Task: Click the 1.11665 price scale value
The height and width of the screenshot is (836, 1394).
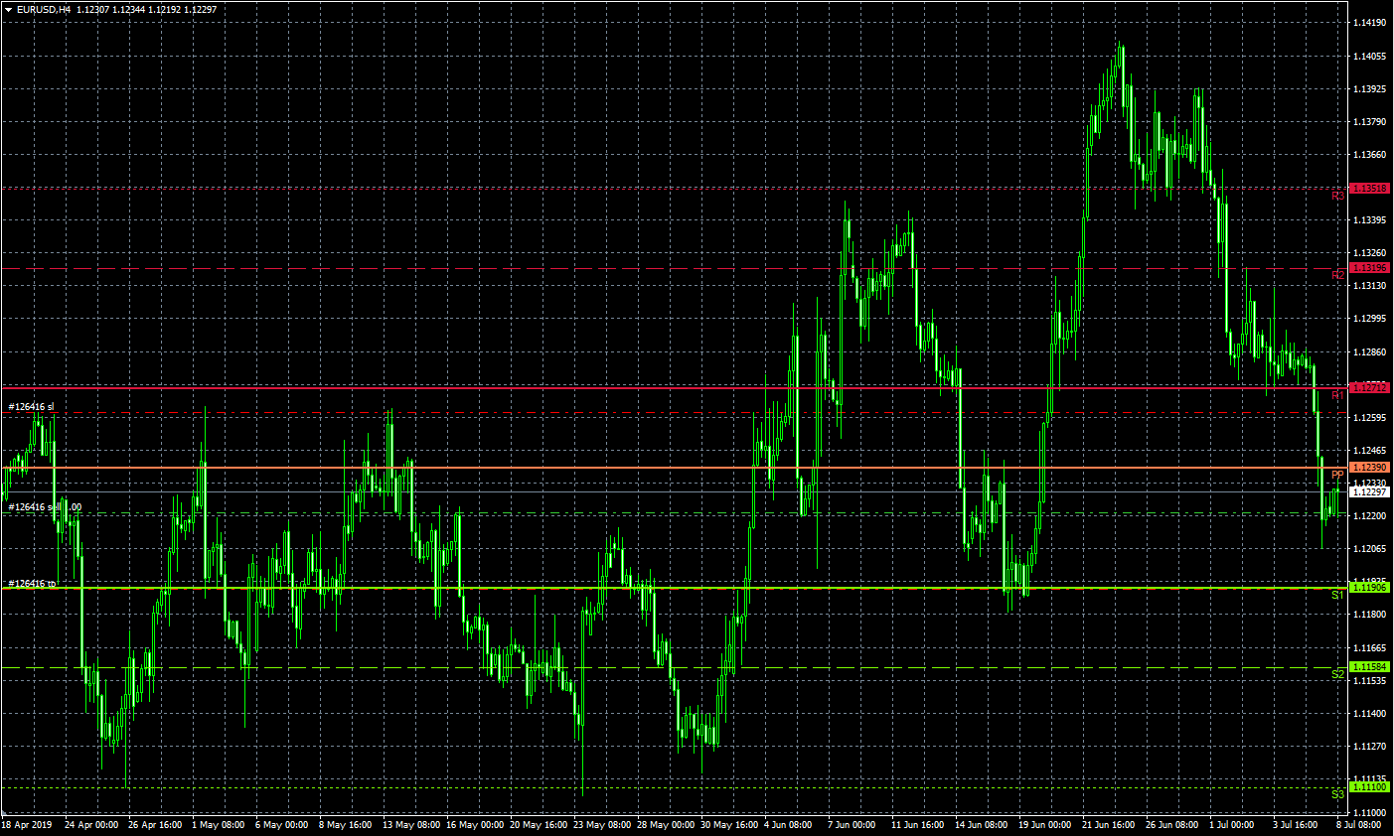Action: click(1370, 647)
